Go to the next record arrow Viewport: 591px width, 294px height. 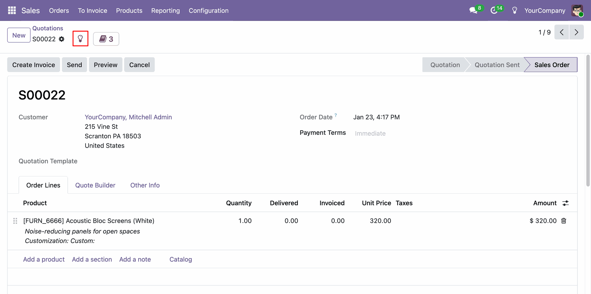576,32
